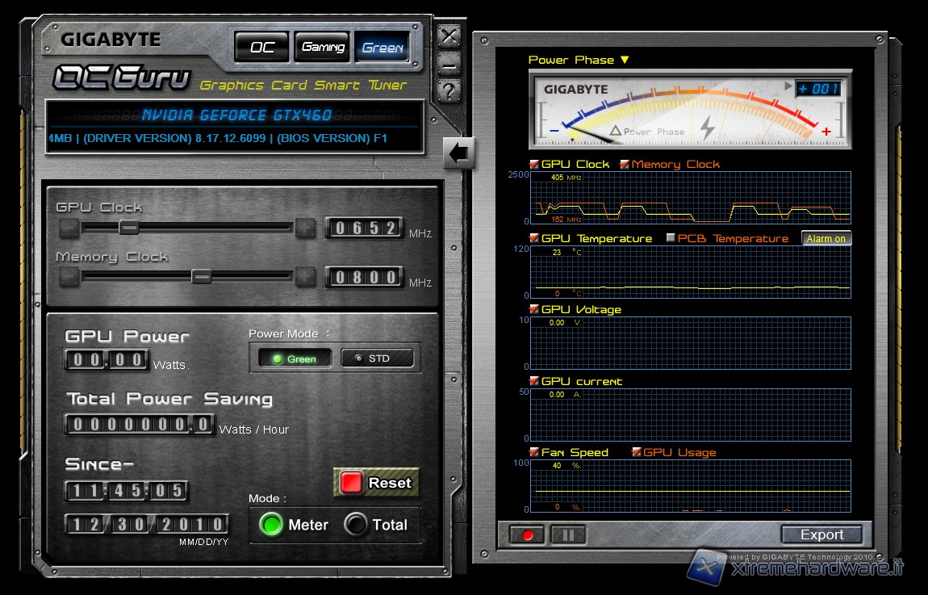This screenshot has height=595, width=928.
Task: Click Memory Clock slider right increase button
Action: coord(305,277)
